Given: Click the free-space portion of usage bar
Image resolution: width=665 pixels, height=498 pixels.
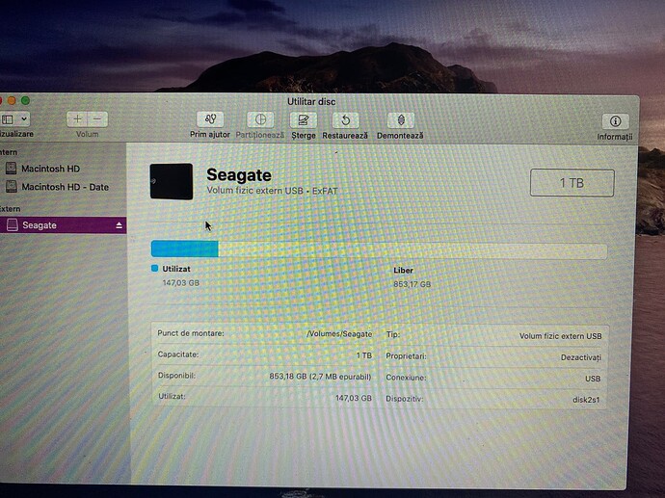Looking at the screenshot, I should 412,250.
